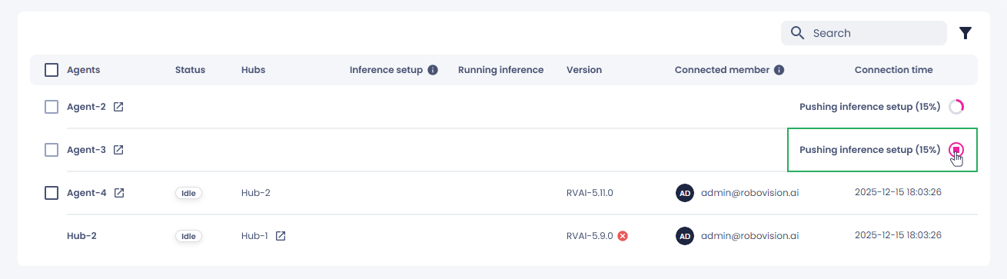Toggle the select-all Agents checkbox
This screenshot has height=279, width=1007.
tap(52, 70)
